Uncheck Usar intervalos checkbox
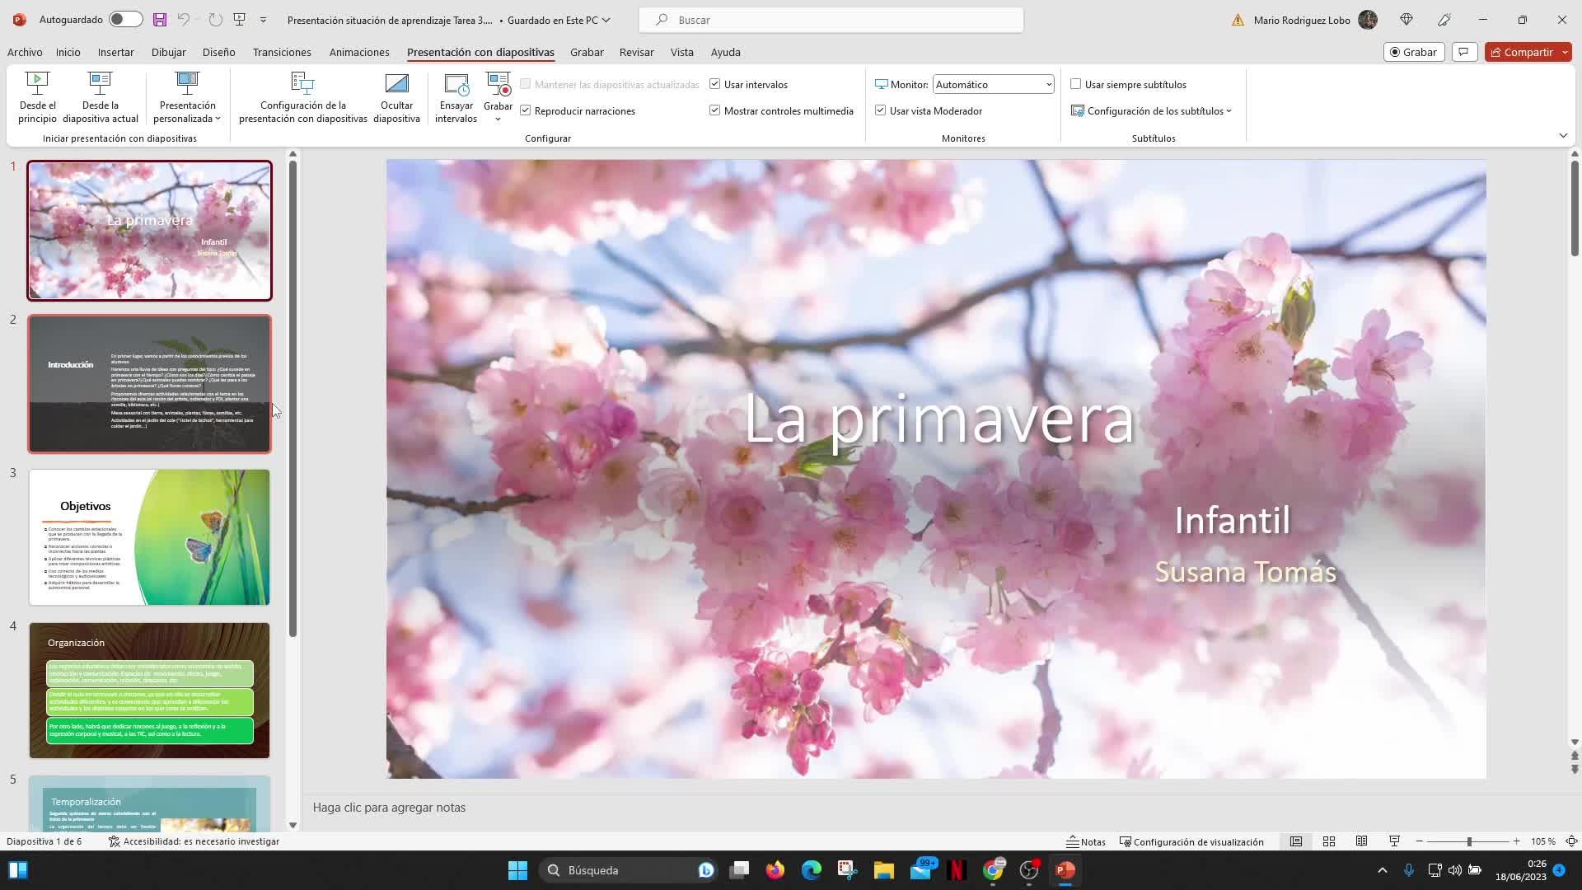 [x=715, y=84]
